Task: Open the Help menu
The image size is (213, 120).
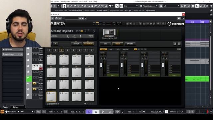Action: (x=96, y=2)
